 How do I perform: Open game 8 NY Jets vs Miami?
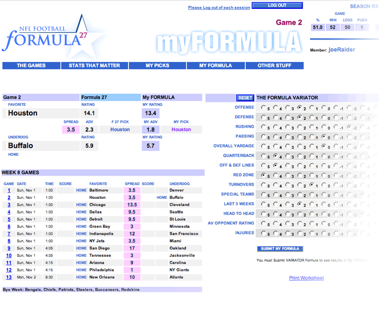click(x=9, y=241)
